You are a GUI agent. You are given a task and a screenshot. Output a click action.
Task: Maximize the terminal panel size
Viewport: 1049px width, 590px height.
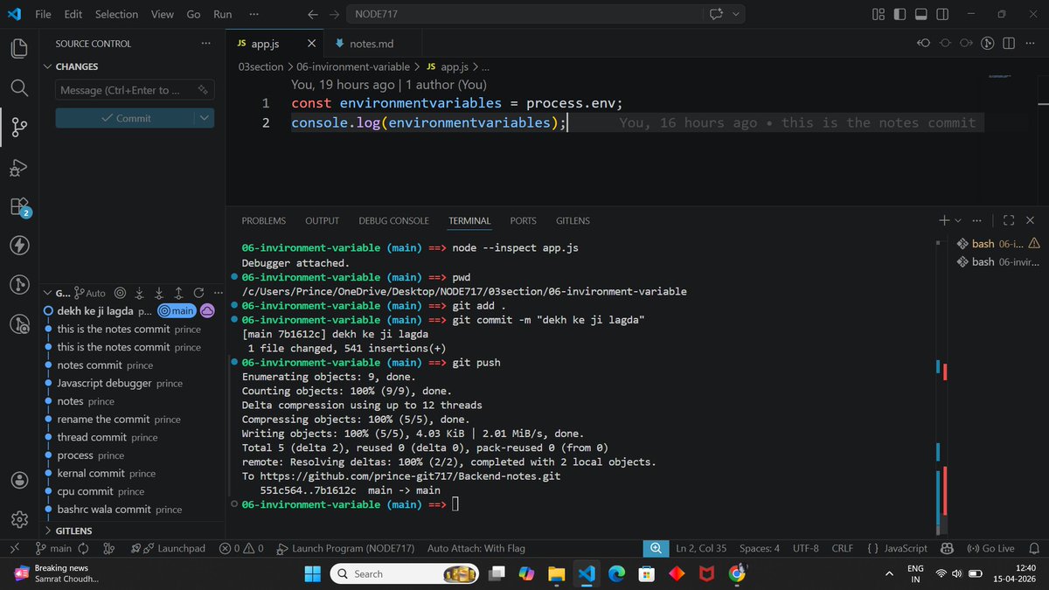(1009, 220)
